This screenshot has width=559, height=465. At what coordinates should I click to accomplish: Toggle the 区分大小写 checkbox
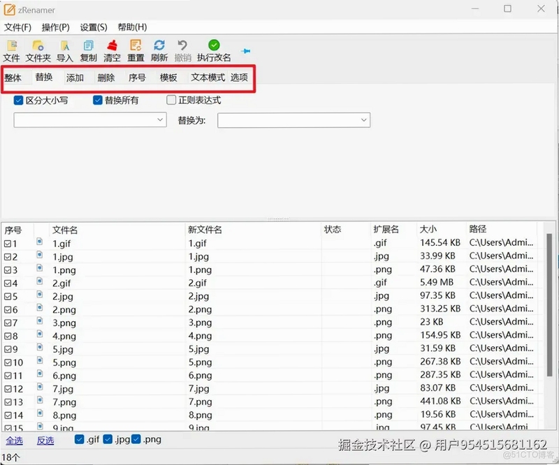coord(18,100)
